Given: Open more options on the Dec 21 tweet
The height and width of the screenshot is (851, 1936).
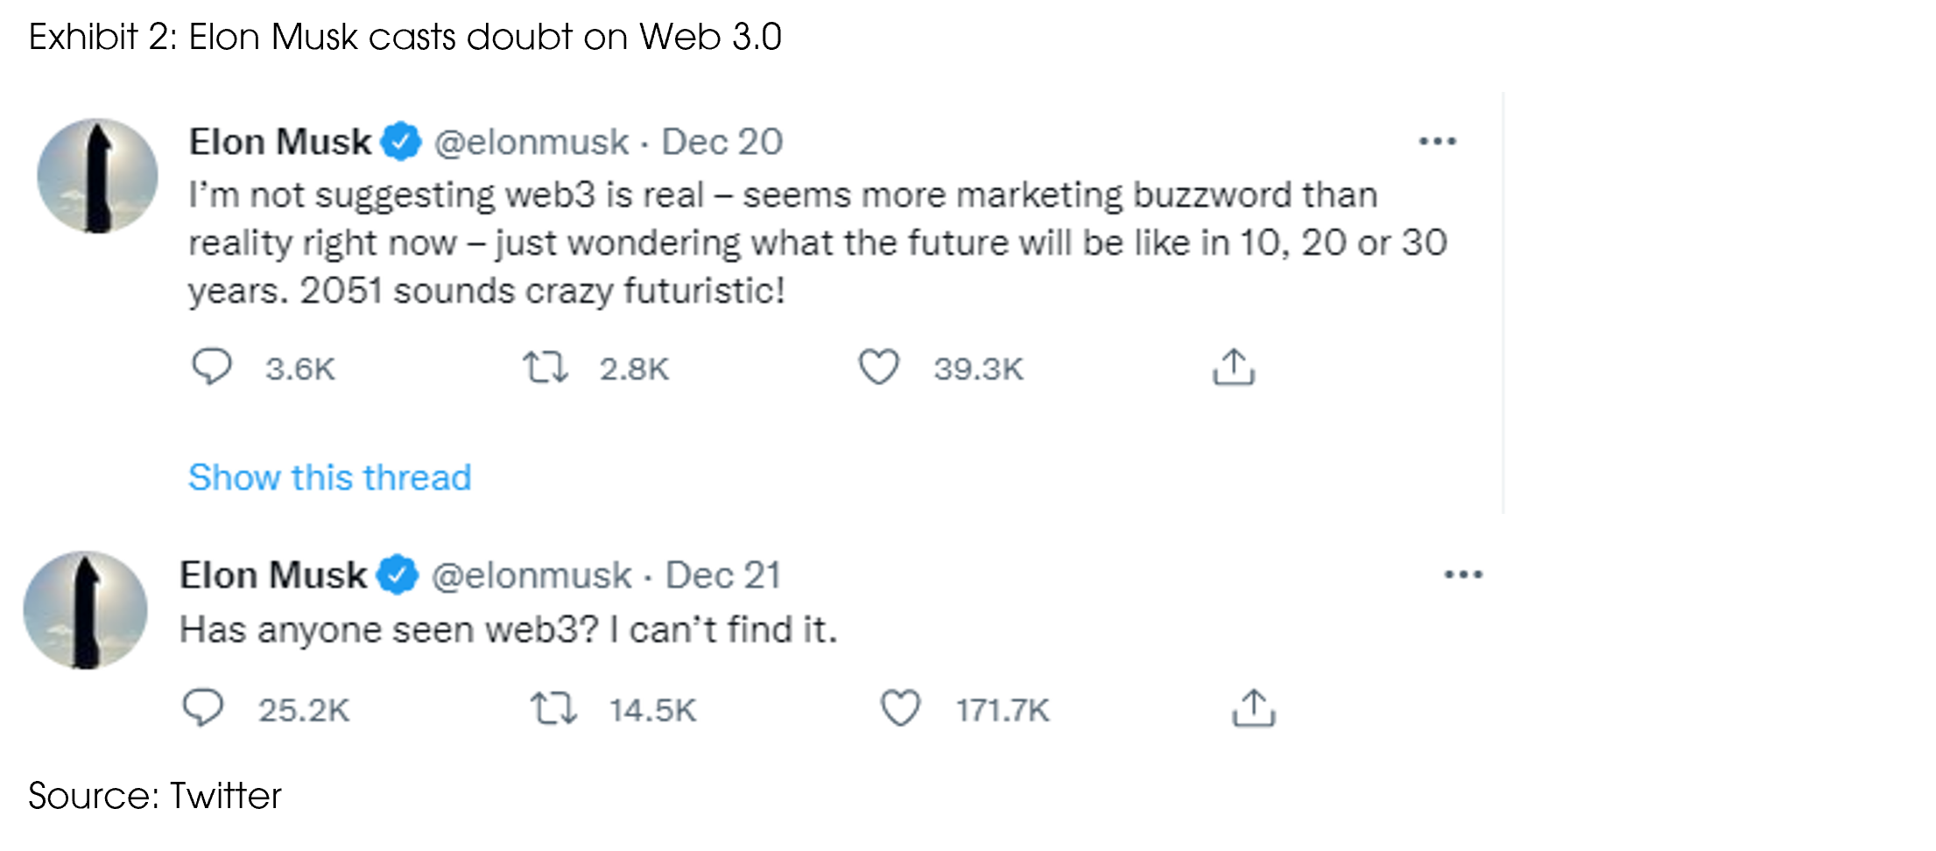Looking at the screenshot, I should (1463, 574).
